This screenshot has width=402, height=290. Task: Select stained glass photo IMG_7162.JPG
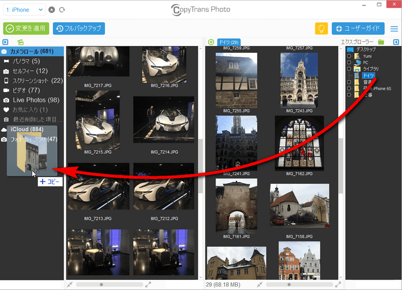click(x=299, y=143)
